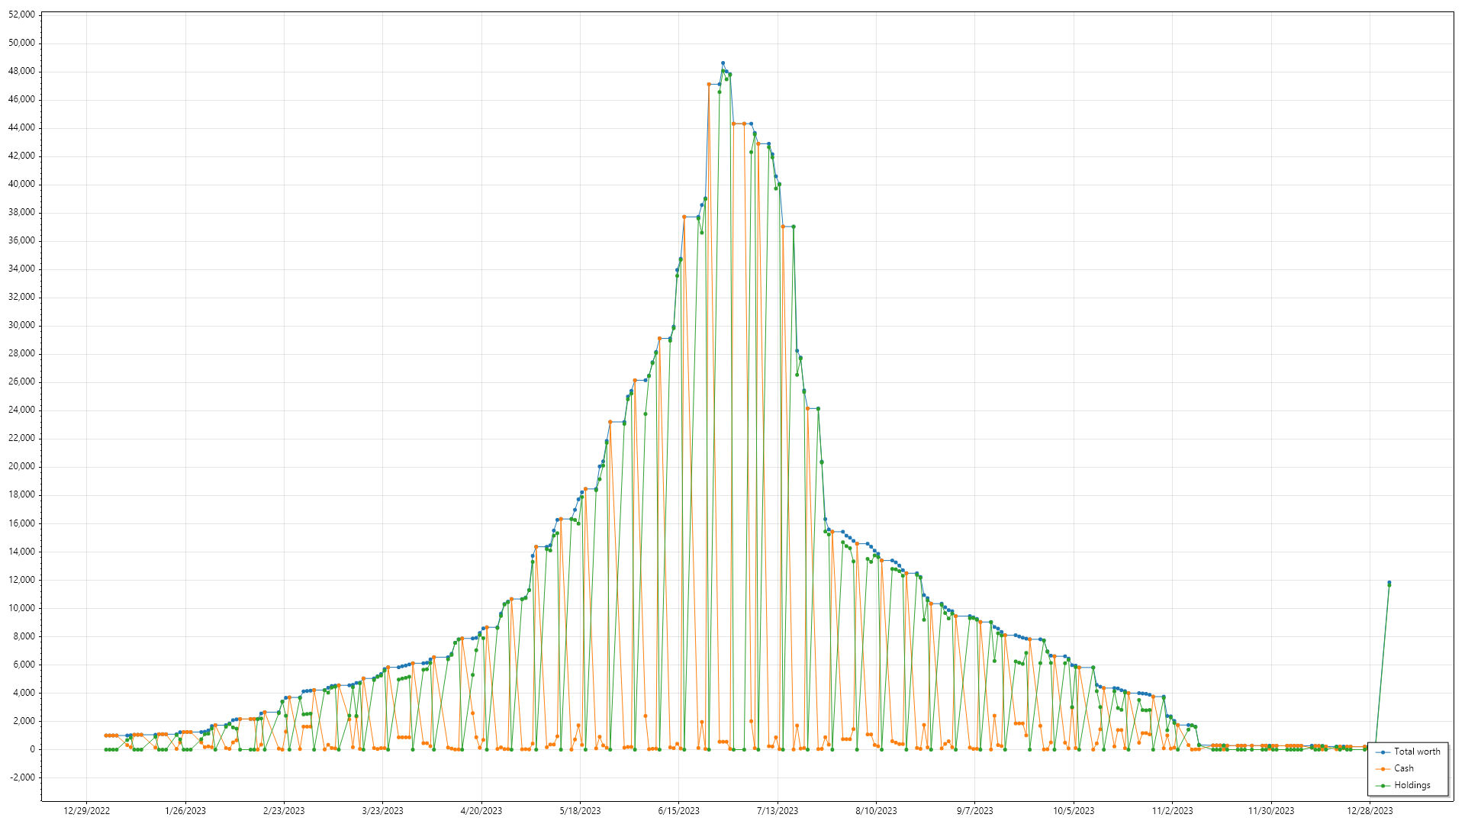Click the 10/5/2023 date axis label
The width and height of the screenshot is (1465, 824).
[x=1074, y=811]
